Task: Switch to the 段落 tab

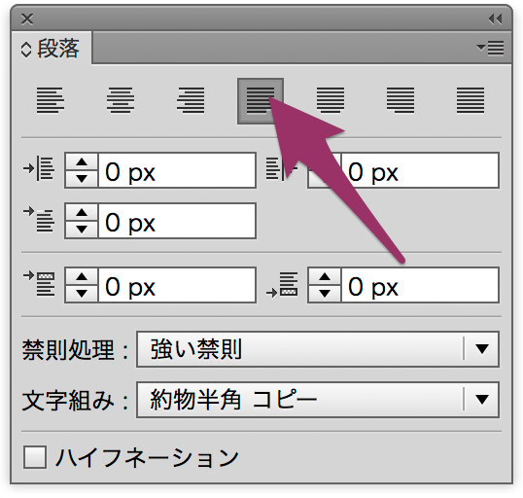Action: tap(52, 49)
